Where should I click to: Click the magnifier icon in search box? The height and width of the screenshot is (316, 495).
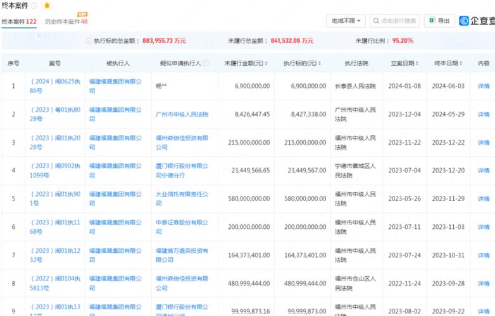(x=375, y=21)
